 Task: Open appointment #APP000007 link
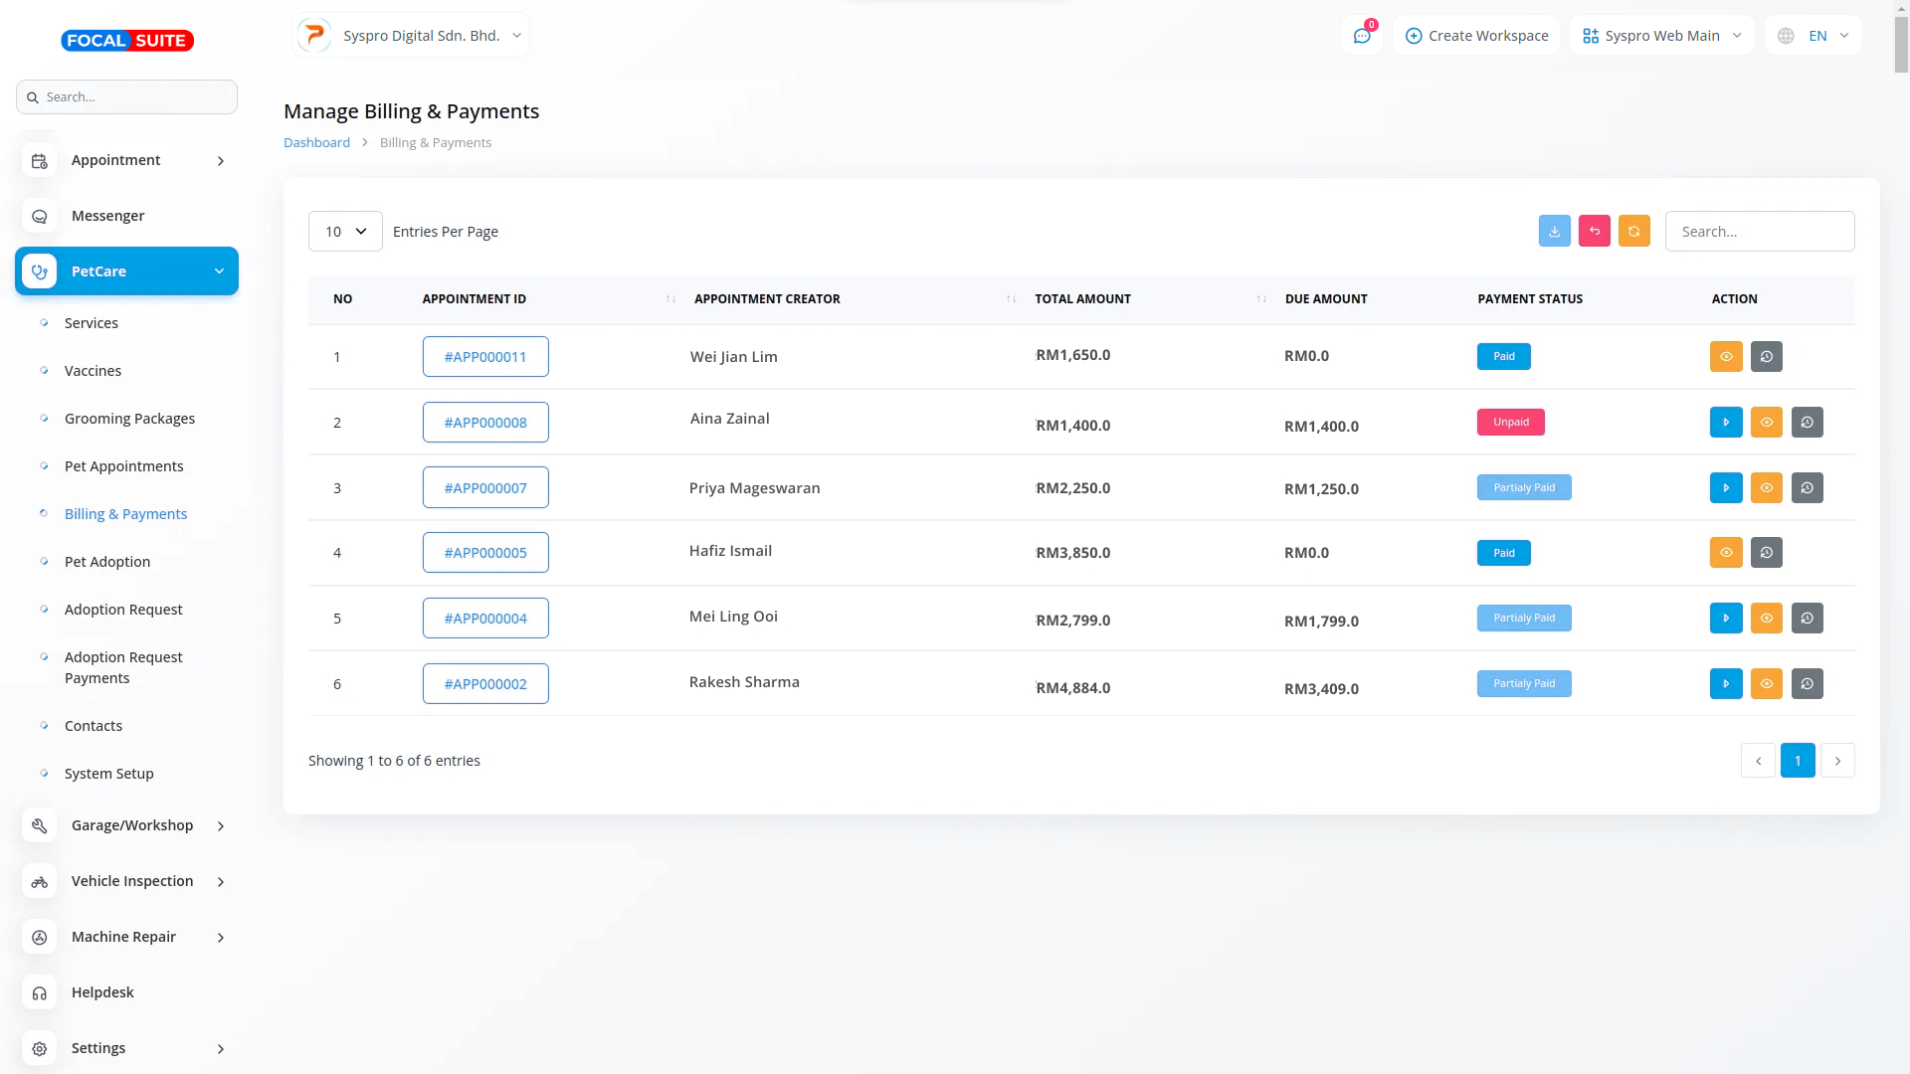[485, 488]
